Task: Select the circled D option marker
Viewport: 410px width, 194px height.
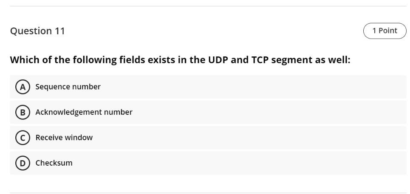Action: click(23, 163)
